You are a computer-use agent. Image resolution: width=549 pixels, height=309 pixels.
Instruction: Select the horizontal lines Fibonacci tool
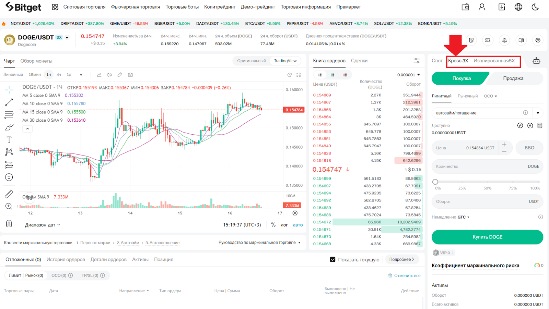pyautogui.click(x=9, y=114)
